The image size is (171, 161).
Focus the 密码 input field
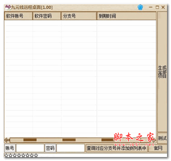tap(70, 148)
